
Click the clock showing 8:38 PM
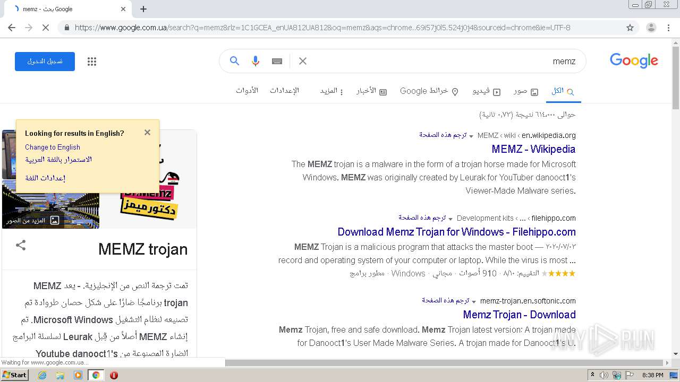tap(653, 375)
